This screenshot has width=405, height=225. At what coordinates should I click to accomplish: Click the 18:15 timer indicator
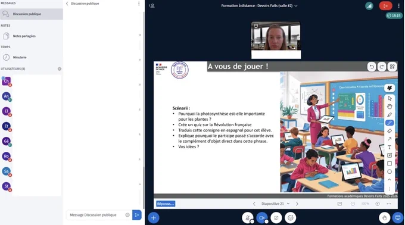point(394,15)
